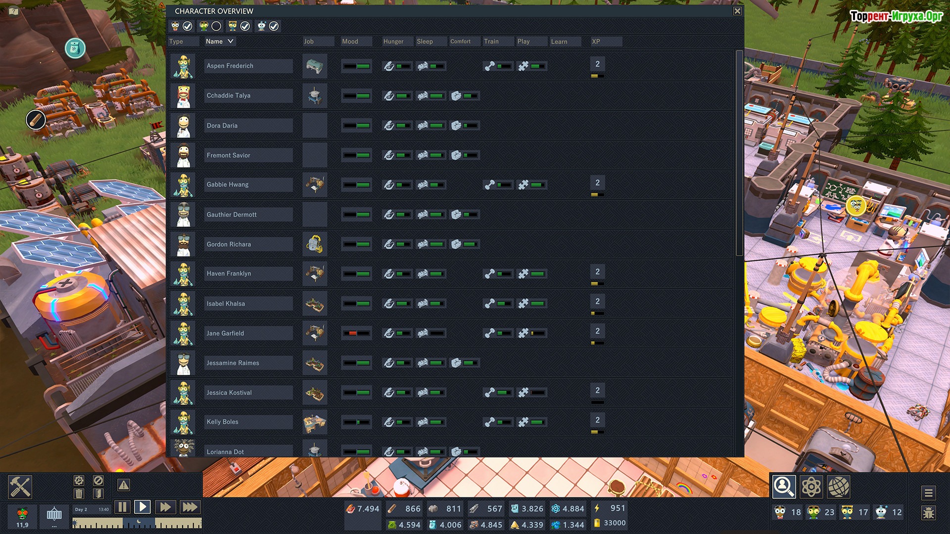Open the Name sort dropdown

tap(220, 42)
